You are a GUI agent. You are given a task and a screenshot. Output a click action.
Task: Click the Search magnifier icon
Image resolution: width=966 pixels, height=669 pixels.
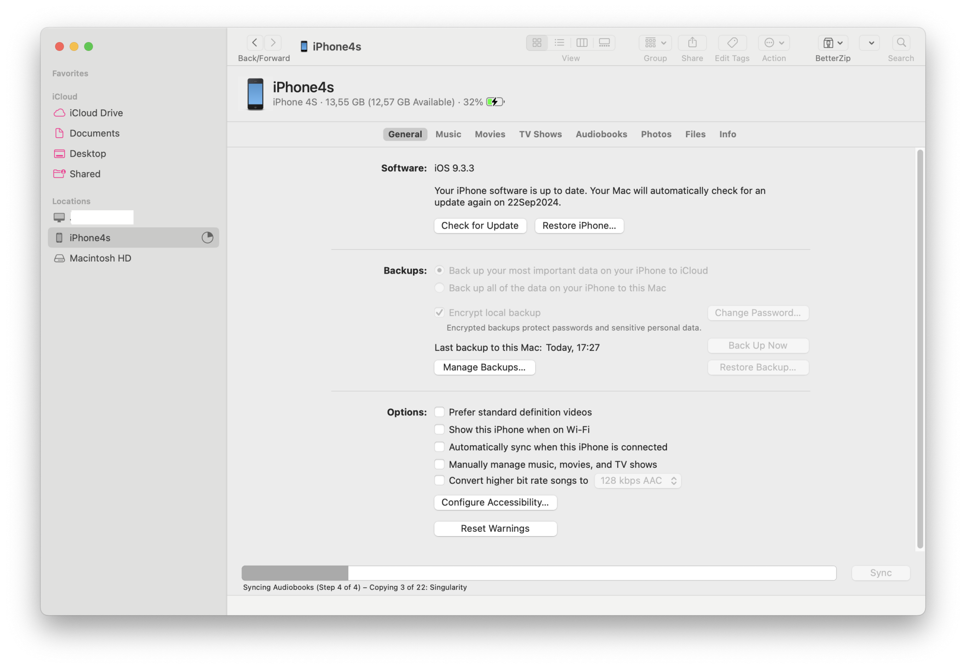coord(901,43)
